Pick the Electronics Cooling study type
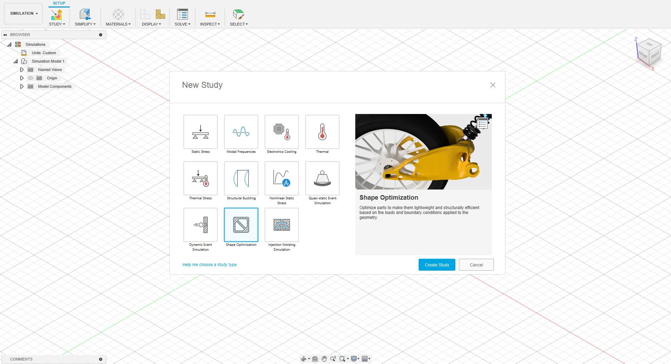The height and width of the screenshot is (364, 671). coord(281,132)
